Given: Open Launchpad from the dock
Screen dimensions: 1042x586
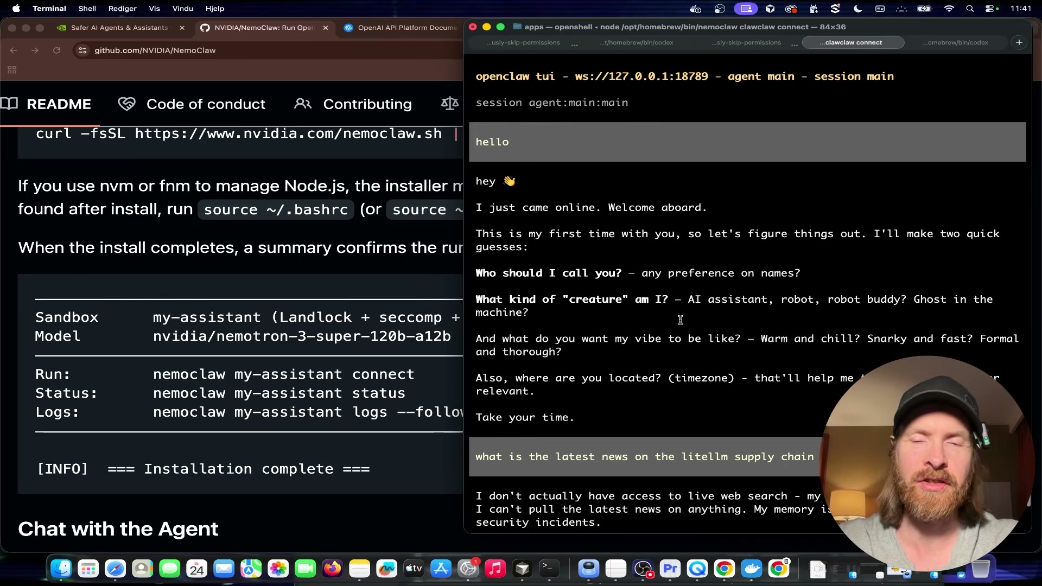Looking at the screenshot, I should click(x=88, y=569).
